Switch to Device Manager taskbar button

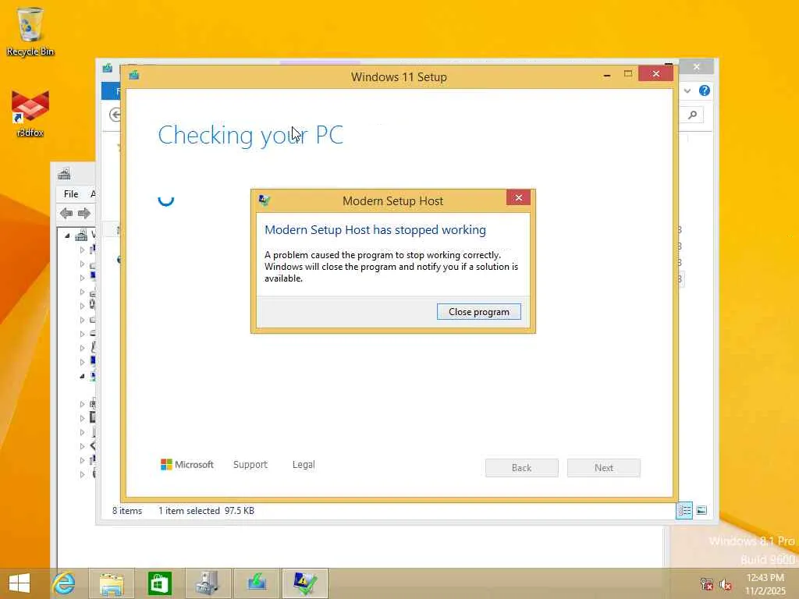(208, 583)
